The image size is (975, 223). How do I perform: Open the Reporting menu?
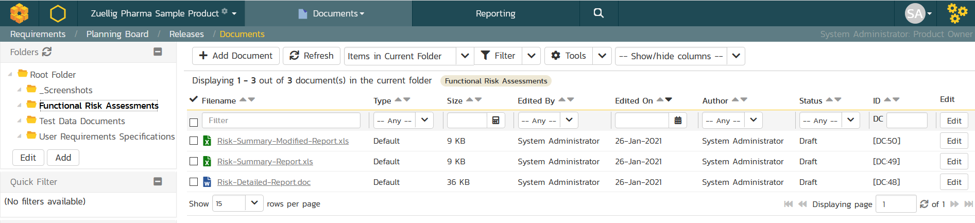(x=495, y=13)
